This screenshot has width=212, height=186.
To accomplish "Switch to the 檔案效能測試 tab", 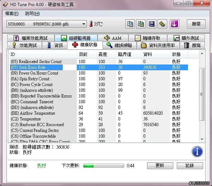I will (x=31, y=38).
